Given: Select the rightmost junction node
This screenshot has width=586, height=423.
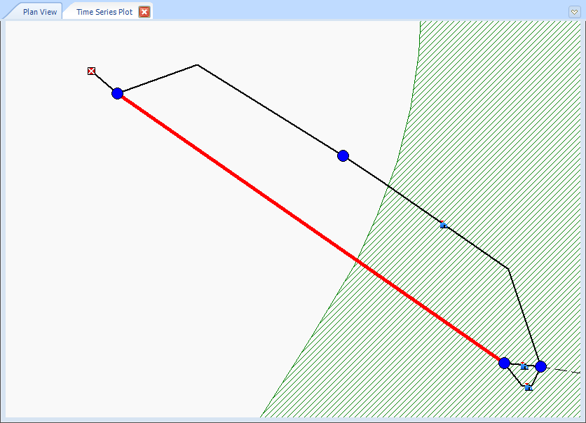Looking at the screenshot, I should (540, 366).
